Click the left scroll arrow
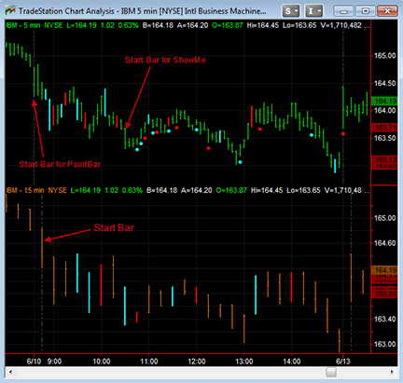403x383 pixels. click(10, 372)
